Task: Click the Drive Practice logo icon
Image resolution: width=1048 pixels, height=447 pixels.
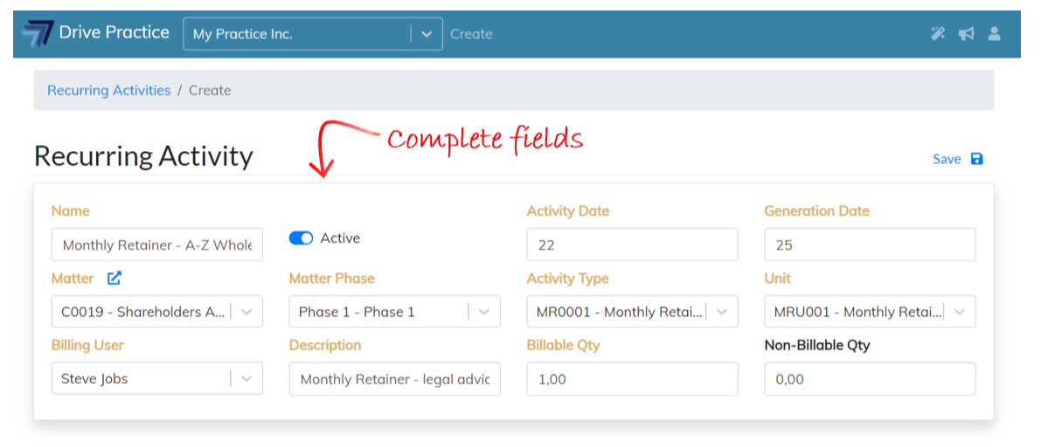Action: click(x=37, y=34)
